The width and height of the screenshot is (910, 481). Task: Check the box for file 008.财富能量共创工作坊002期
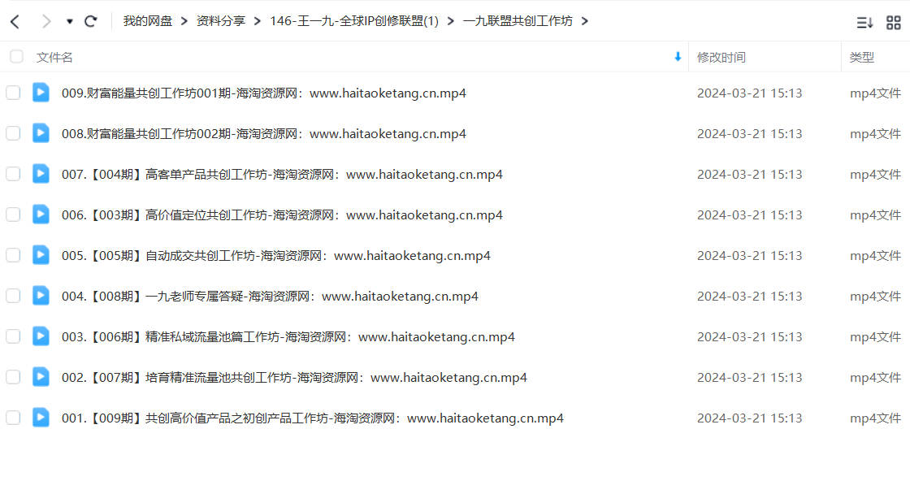tap(13, 133)
